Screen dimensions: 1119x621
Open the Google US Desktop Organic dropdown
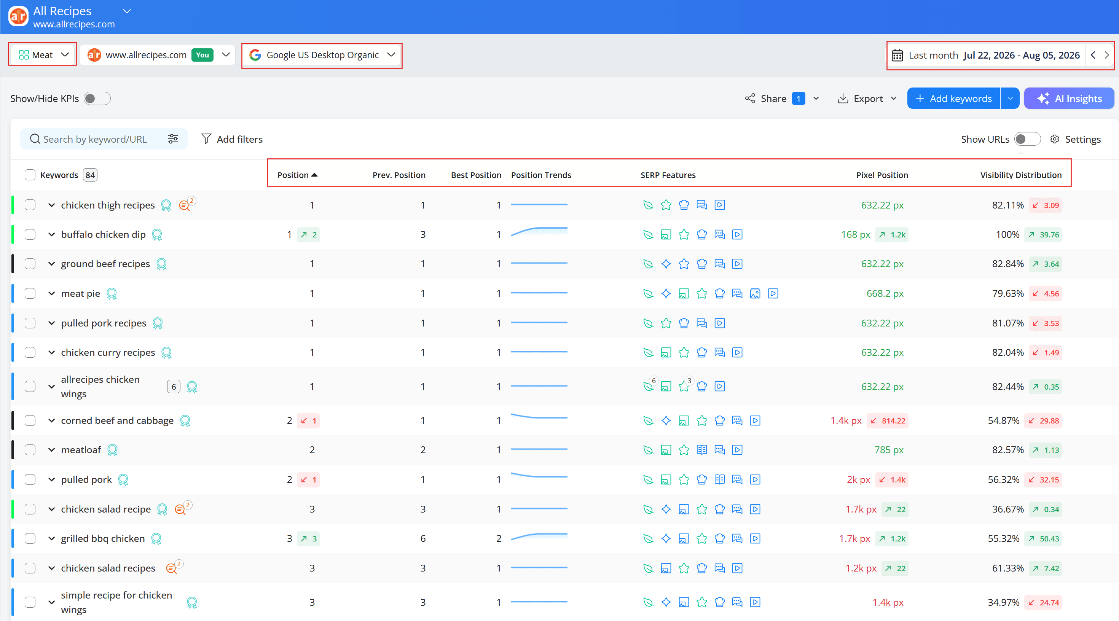(322, 55)
